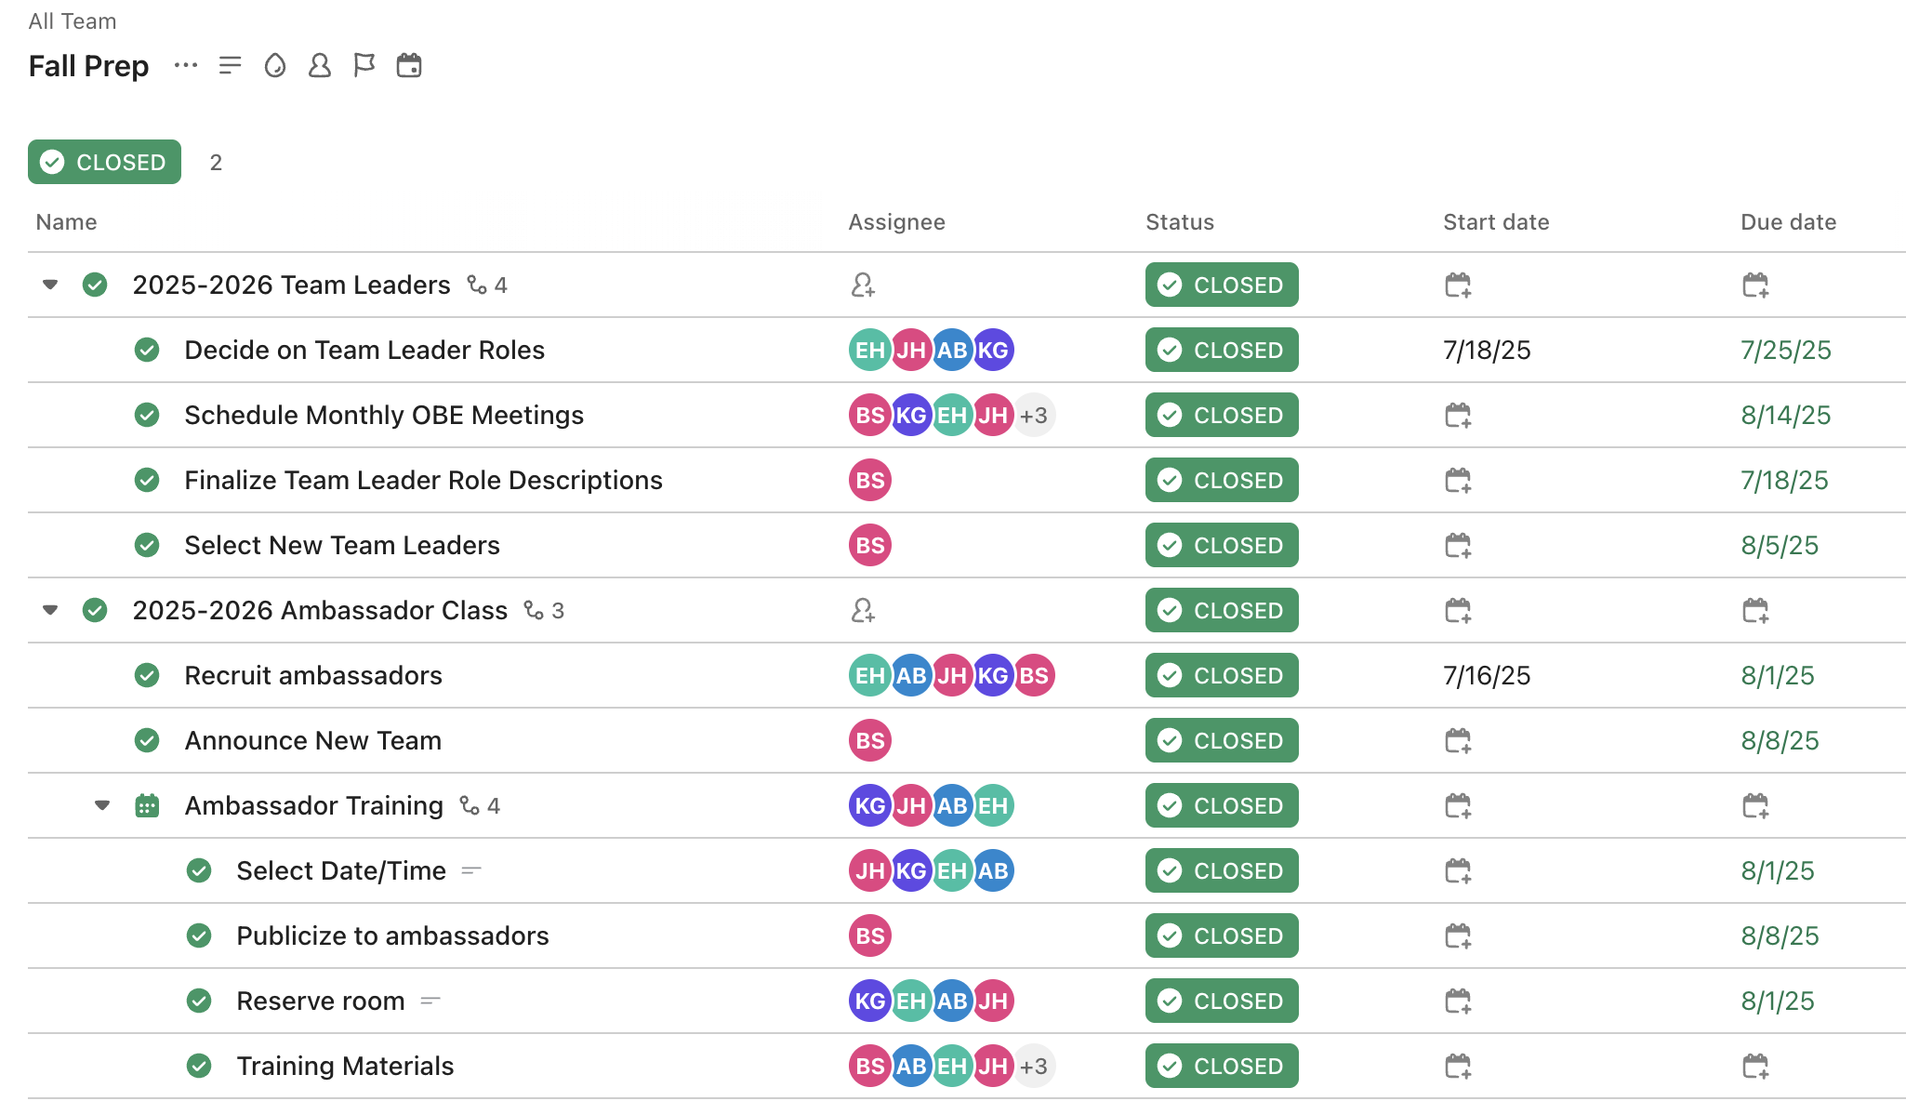
Task: Click the Assignee column header
Action: coord(896,222)
